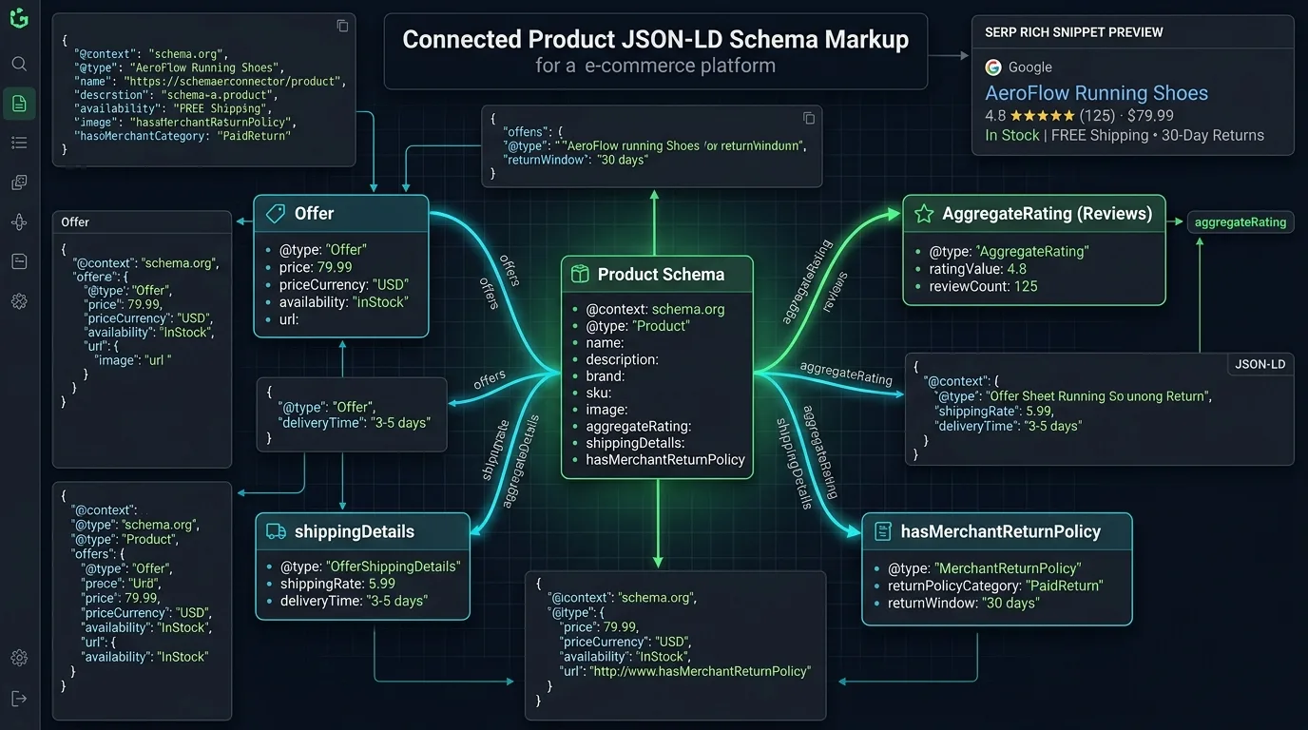Open the archive box icon in sidebar
This screenshot has width=1308, height=730.
coord(19,261)
